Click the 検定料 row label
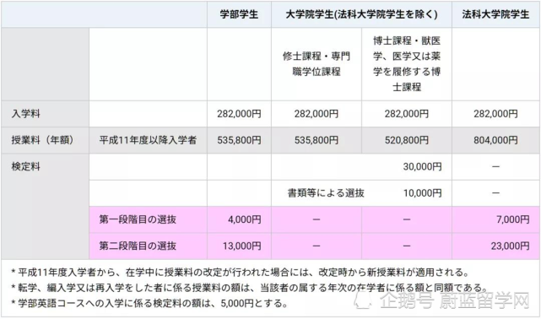Image resolution: width=541 pixels, height=319 pixels. (x=26, y=166)
